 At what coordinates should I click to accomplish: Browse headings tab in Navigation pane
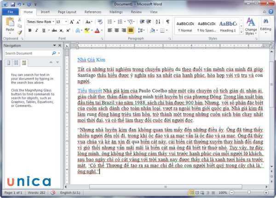click(x=8, y=63)
